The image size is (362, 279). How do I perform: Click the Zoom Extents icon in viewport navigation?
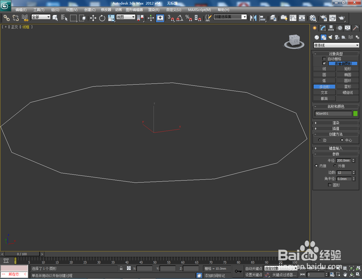(x=352, y=268)
